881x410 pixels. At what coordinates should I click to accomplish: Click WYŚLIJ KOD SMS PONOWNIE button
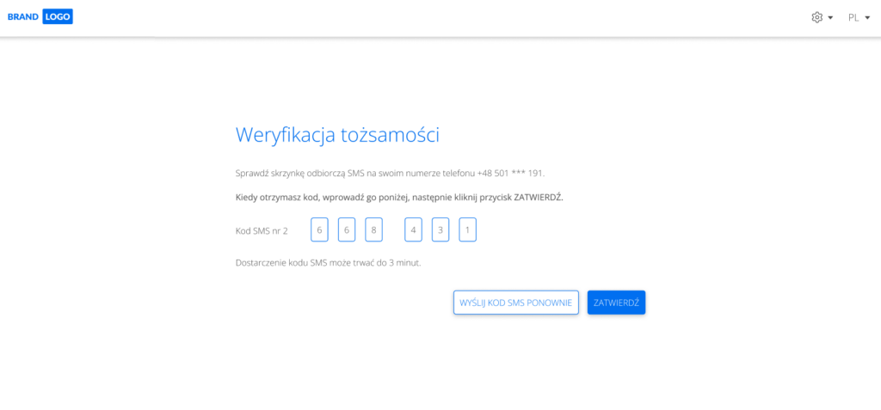515,303
